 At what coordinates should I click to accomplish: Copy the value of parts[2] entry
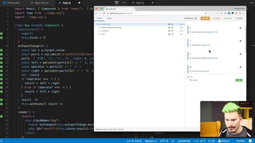(x=241, y=41)
